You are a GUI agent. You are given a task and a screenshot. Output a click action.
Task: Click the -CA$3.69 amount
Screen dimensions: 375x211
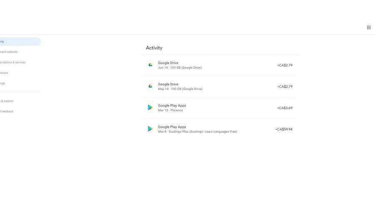coord(285,108)
